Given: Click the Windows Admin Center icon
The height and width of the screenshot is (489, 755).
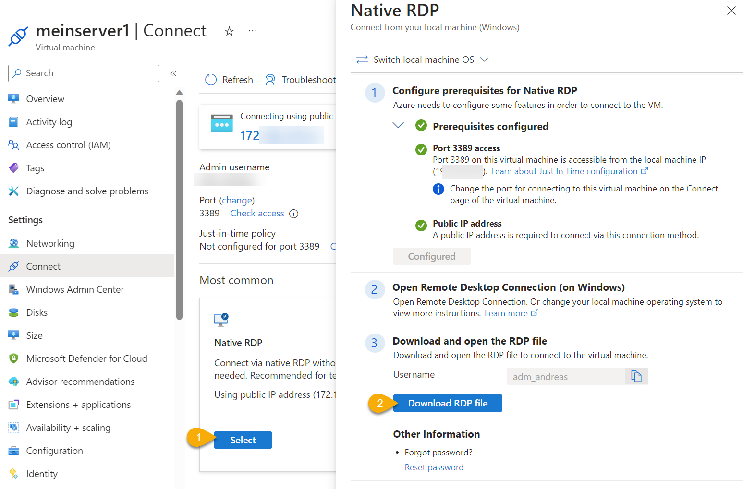Looking at the screenshot, I should pyautogui.click(x=14, y=289).
